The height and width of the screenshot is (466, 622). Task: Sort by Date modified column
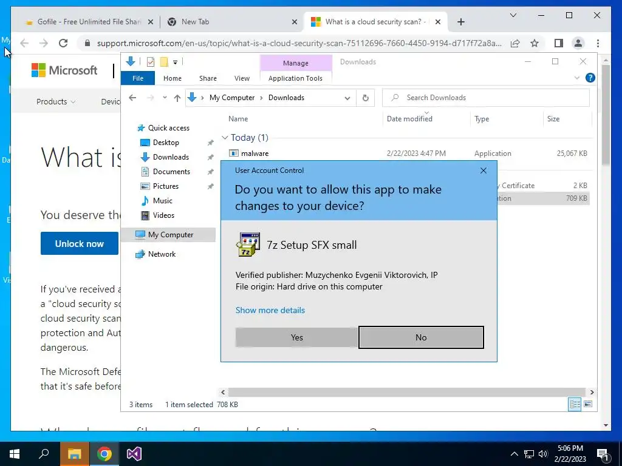(409, 119)
